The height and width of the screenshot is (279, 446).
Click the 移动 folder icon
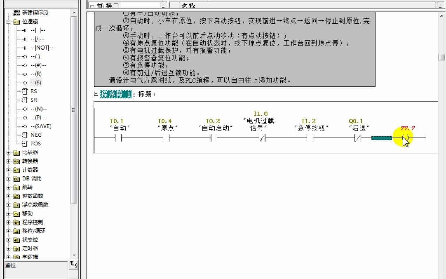click(16, 214)
